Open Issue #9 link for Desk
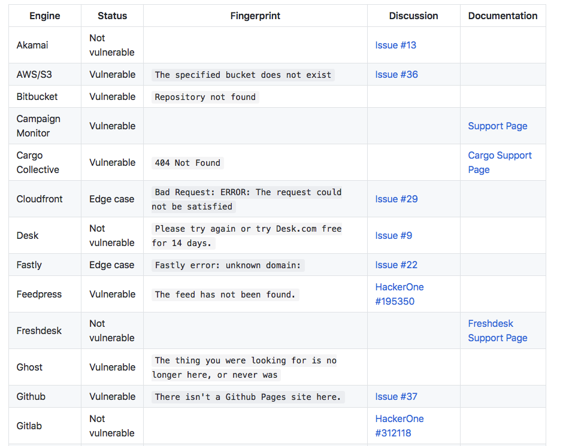The width and height of the screenshot is (566, 446). 394,235
